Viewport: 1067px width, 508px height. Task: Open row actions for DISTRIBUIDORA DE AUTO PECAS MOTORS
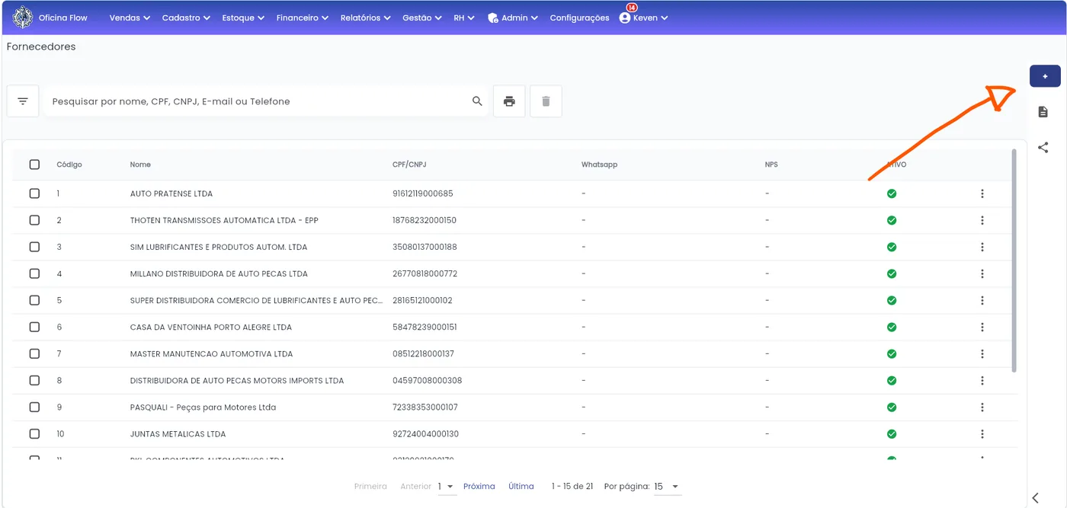coord(982,380)
